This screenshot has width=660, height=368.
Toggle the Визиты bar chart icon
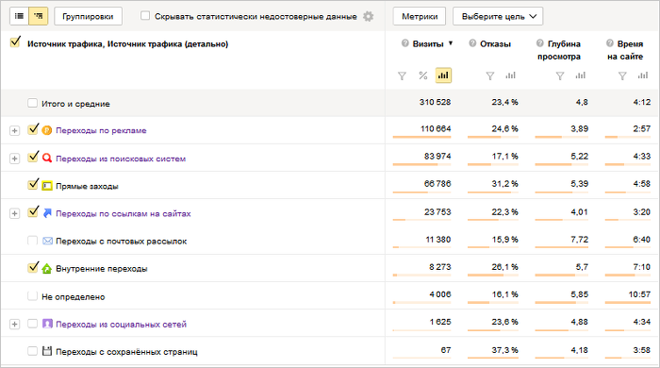tap(443, 75)
